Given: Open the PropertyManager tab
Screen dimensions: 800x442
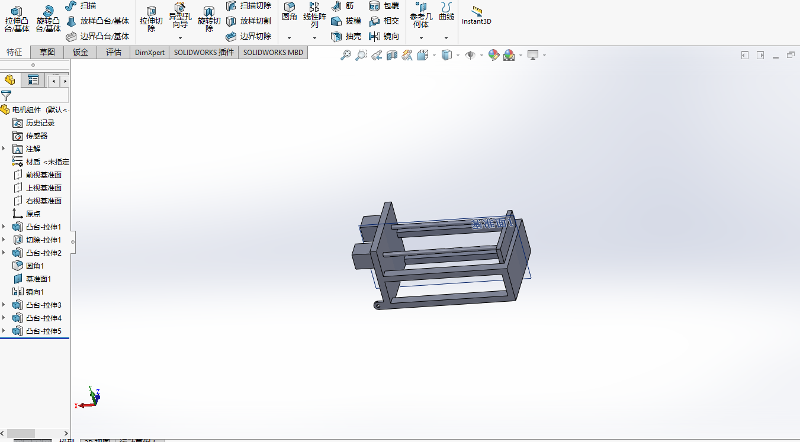Looking at the screenshot, I should coord(33,80).
